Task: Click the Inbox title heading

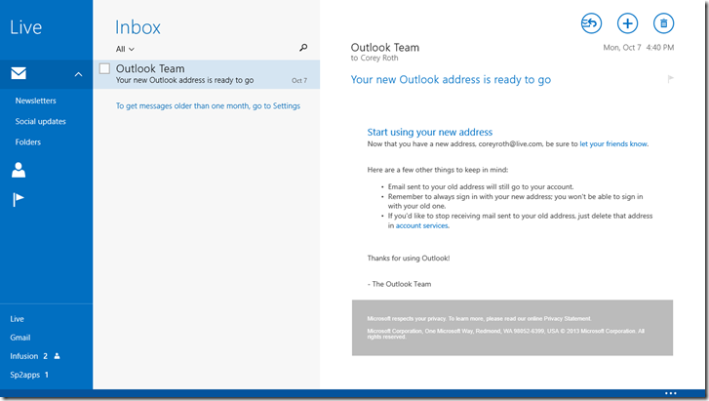Action: click(x=138, y=27)
